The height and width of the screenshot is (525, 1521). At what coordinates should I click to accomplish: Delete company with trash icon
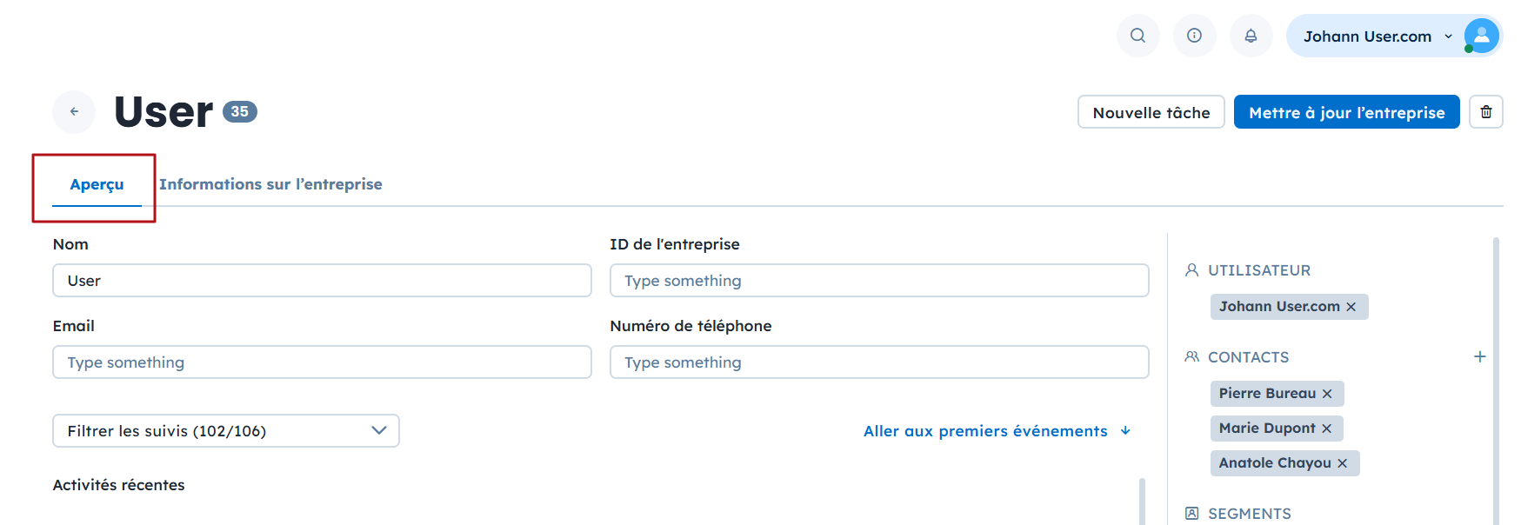(1485, 112)
